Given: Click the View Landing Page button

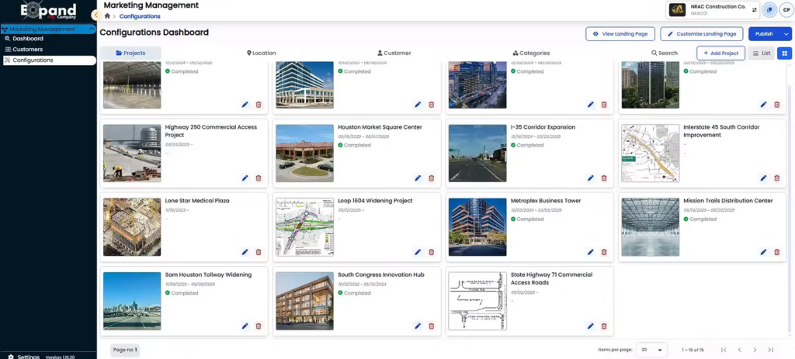Looking at the screenshot, I should (620, 34).
